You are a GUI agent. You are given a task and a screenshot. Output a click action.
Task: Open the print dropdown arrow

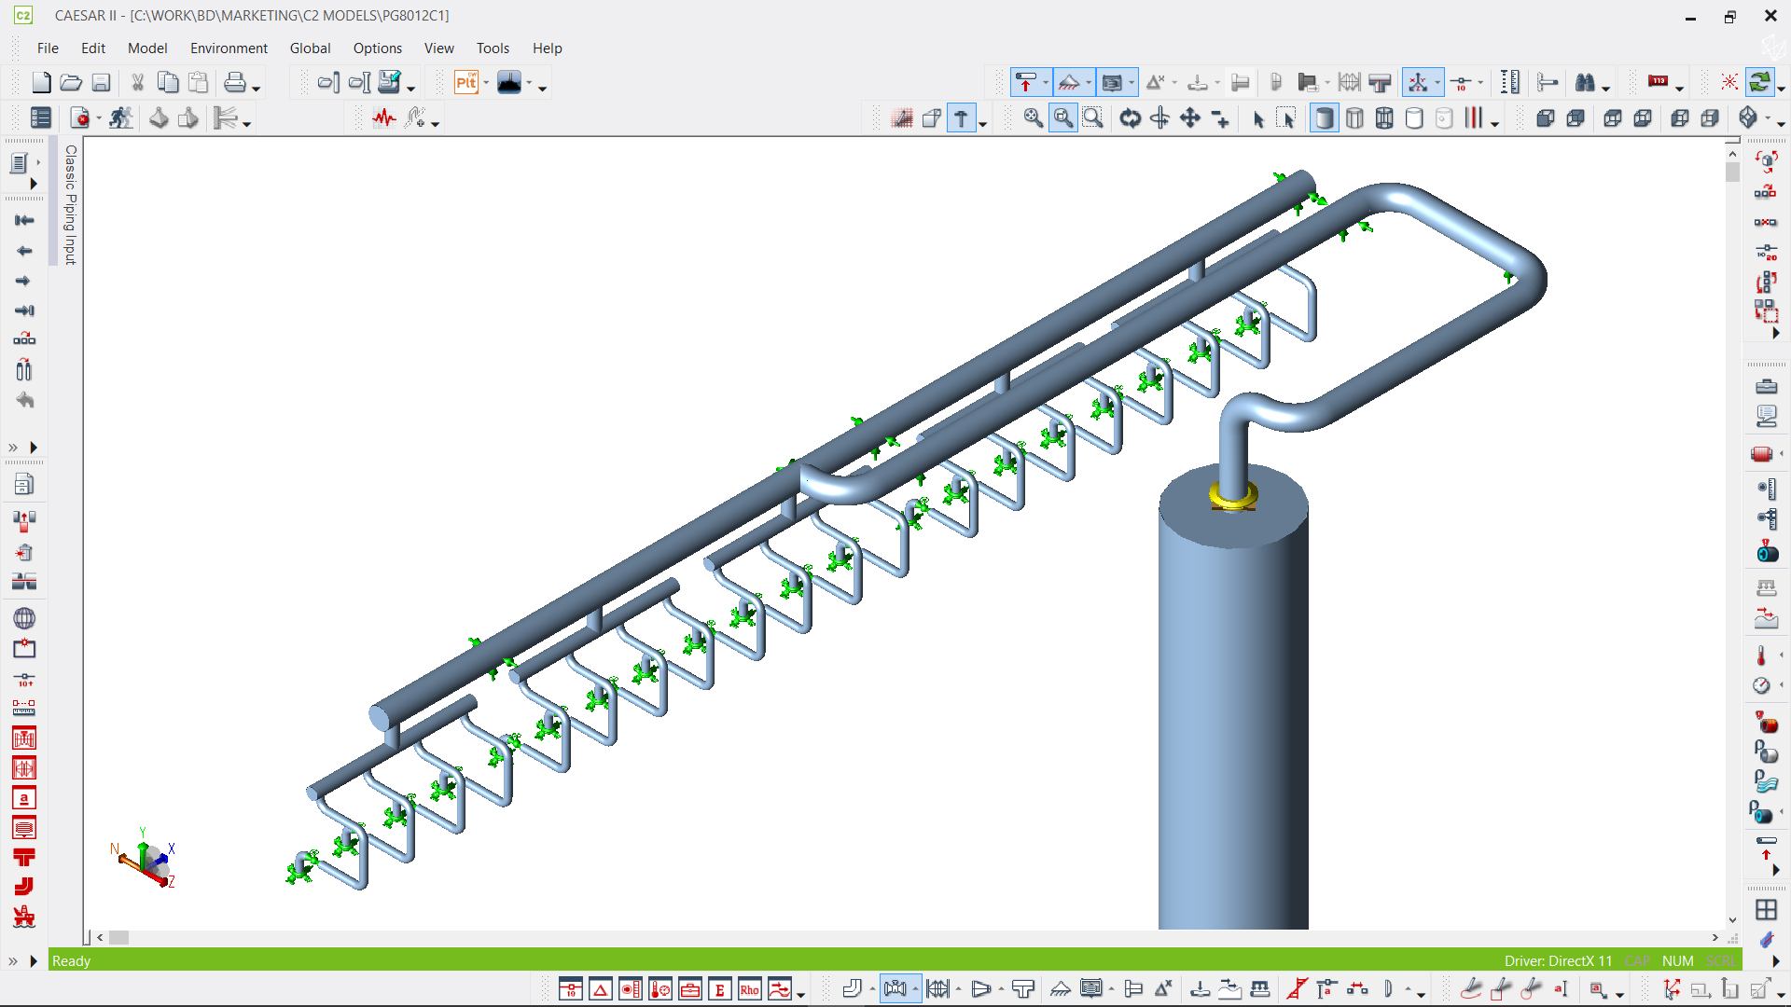coord(256,89)
